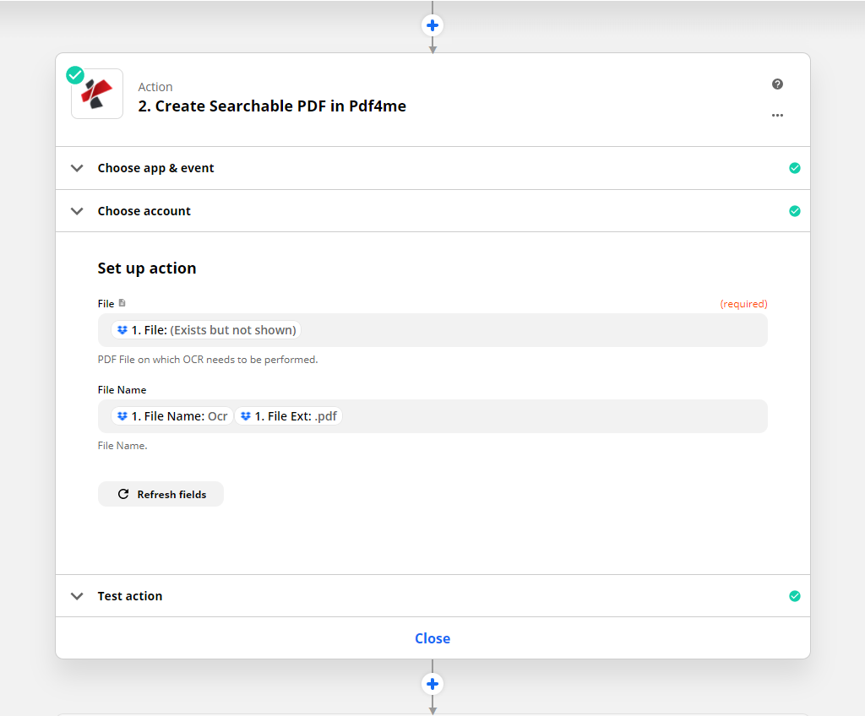Select the '1. File Name: Ocr' pill
This screenshot has width=865, height=716.
pyautogui.click(x=172, y=416)
